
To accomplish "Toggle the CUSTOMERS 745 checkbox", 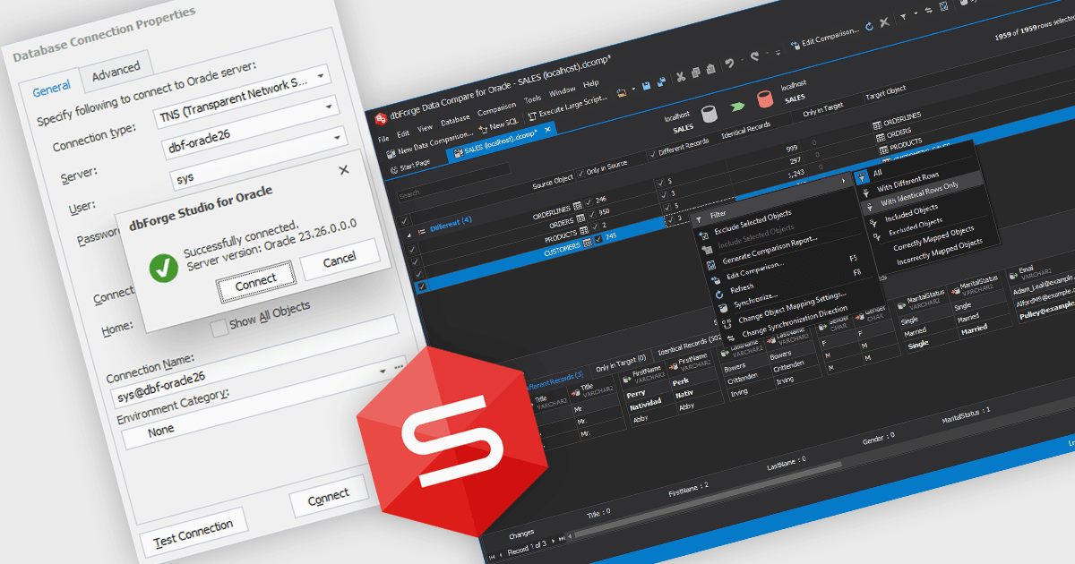I will [x=598, y=239].
